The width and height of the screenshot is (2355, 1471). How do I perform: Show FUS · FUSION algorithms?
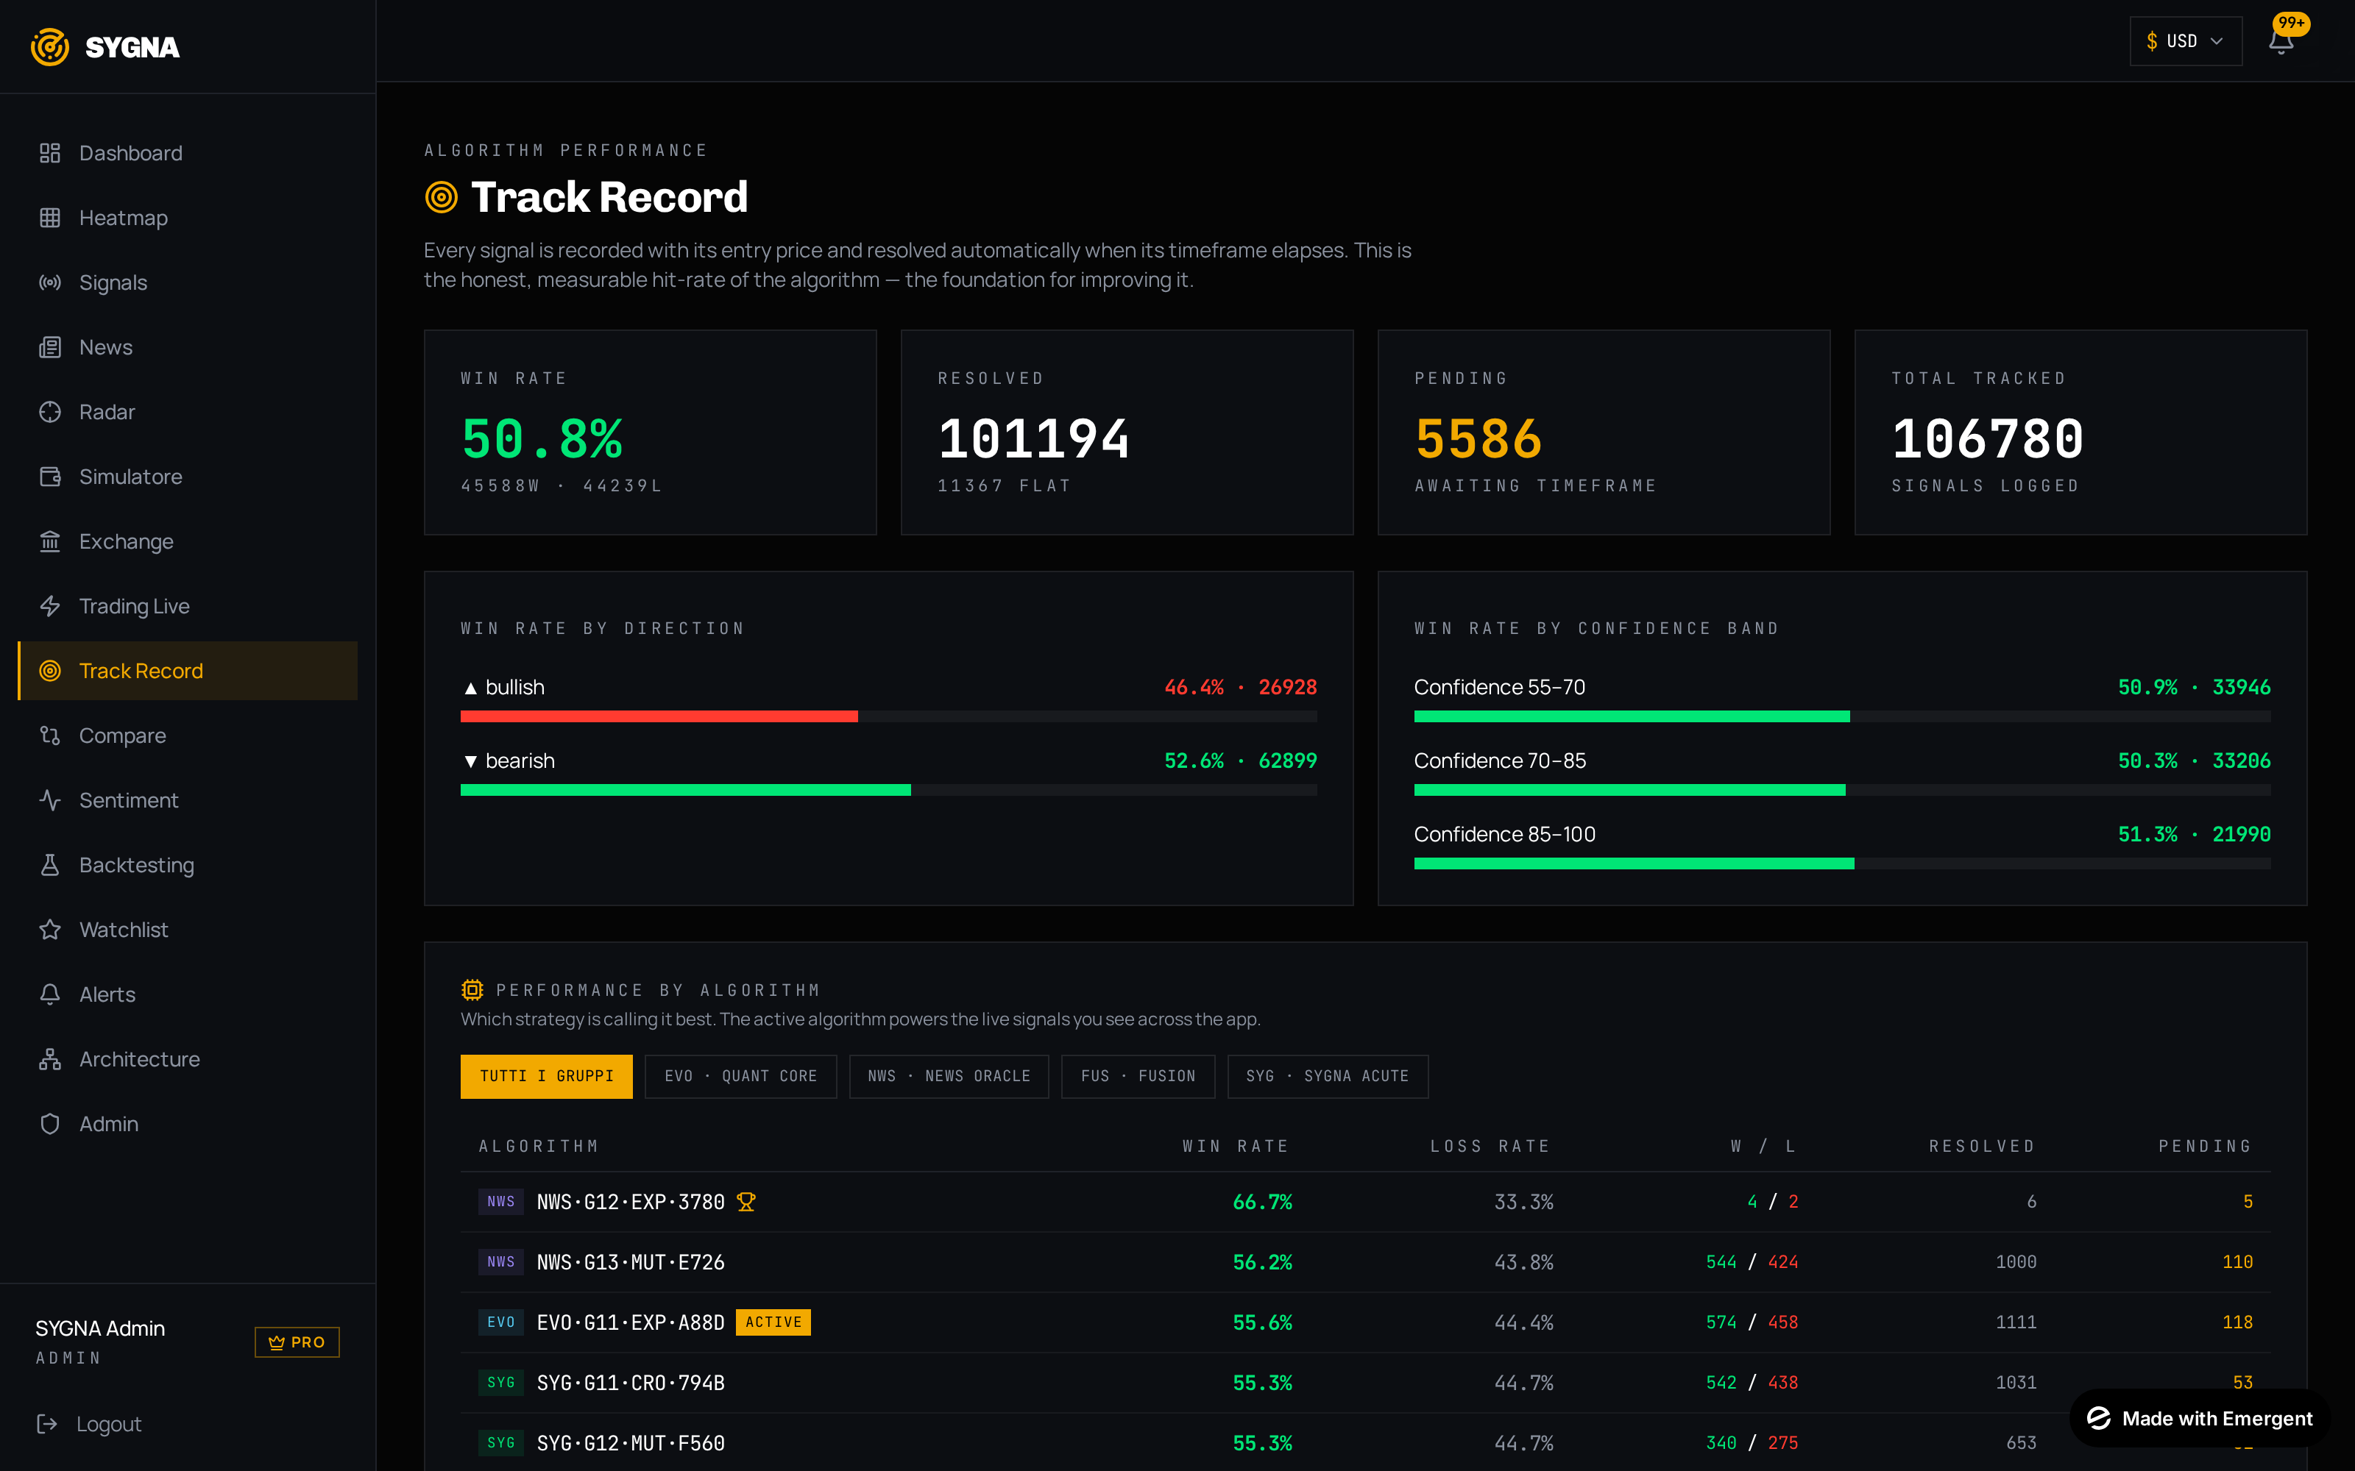[x=1138, y=1076]
